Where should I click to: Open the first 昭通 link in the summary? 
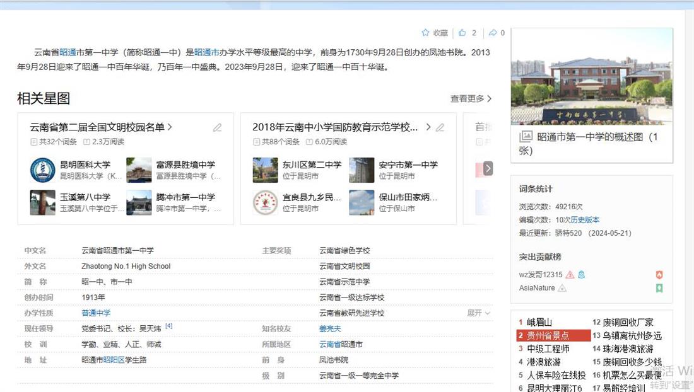click(x=68, y=52)
